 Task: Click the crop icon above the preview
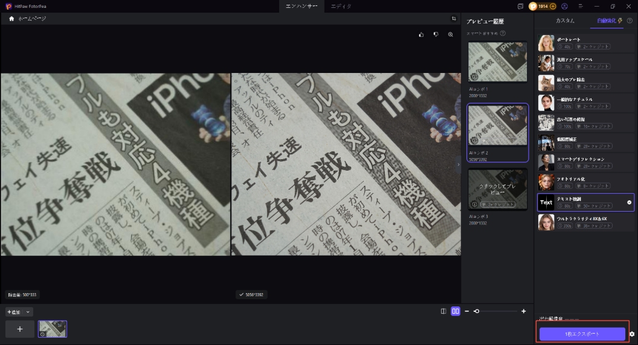pos(454,18)
